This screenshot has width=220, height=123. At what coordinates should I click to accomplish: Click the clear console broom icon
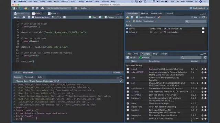pos(121,81)
